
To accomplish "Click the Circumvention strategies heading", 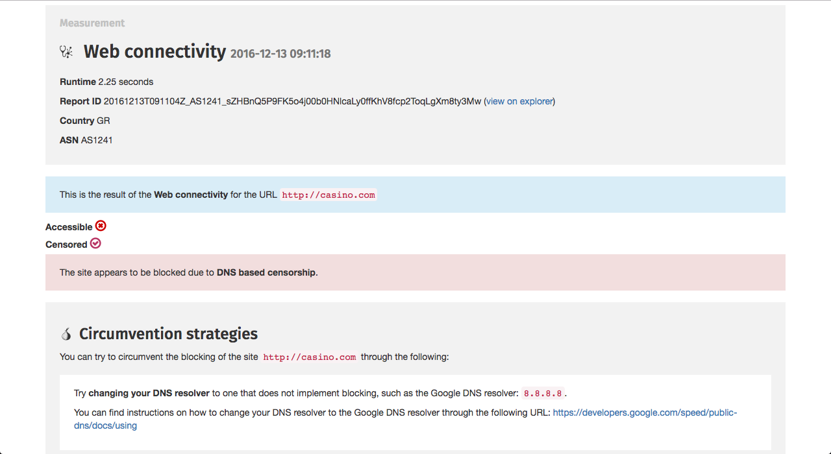I will pyautogui.click(x=168, y=334).
